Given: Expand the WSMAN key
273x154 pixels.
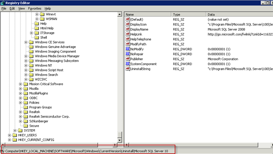Looking at the screenshot, I should coord(37,19).
